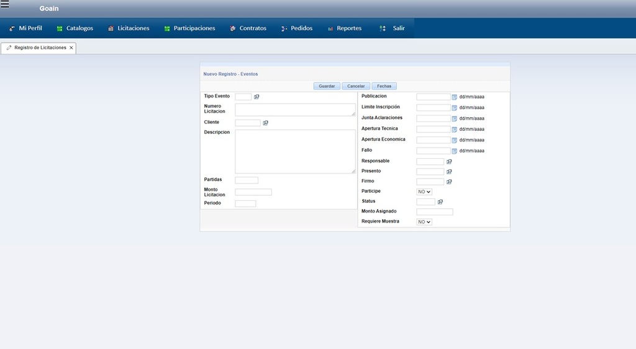
Task: Expand the Participe dropdown
Action: (x=424, y=192)
